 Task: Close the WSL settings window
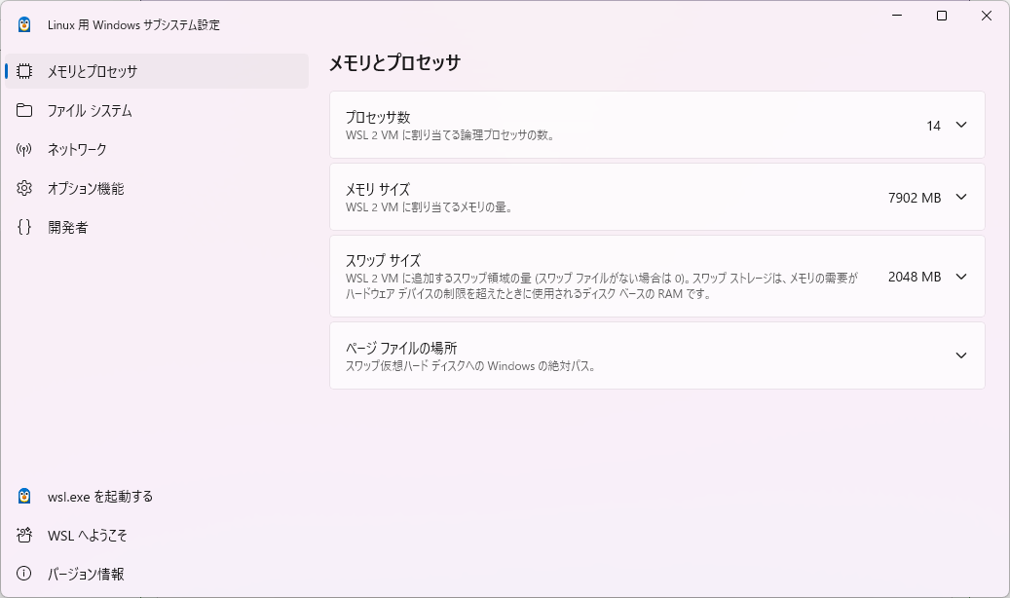tap(987, 16)
